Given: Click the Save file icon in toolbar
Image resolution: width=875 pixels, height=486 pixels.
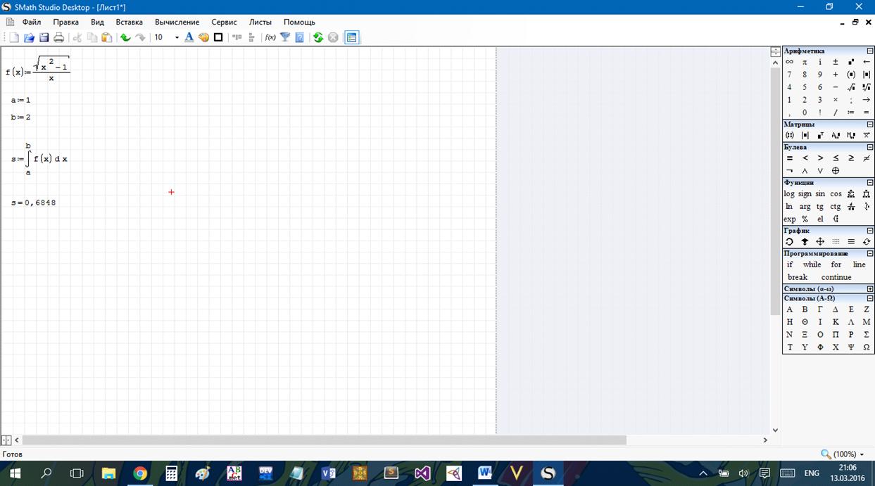Looking at the screenshot, I should click(44, 37).
